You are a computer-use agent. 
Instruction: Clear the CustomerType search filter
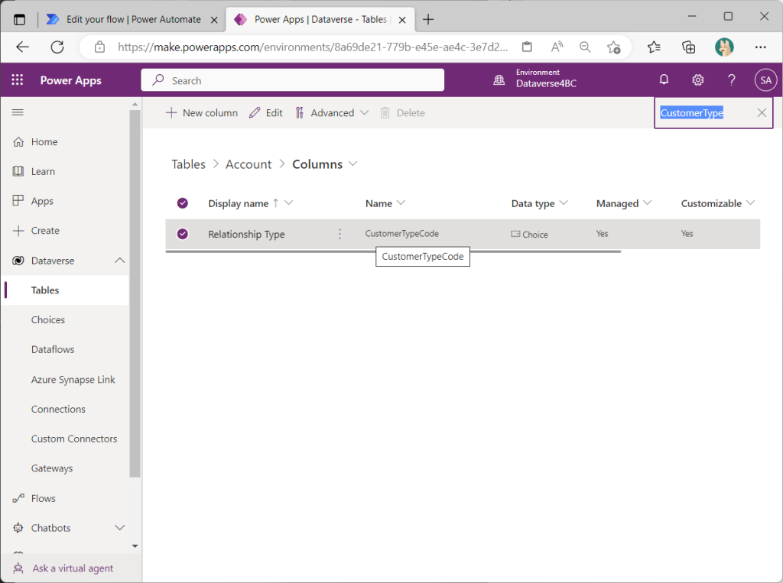coord(762,113)
